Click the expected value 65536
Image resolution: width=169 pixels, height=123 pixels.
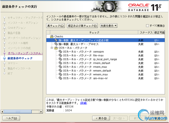click(69, 107)
